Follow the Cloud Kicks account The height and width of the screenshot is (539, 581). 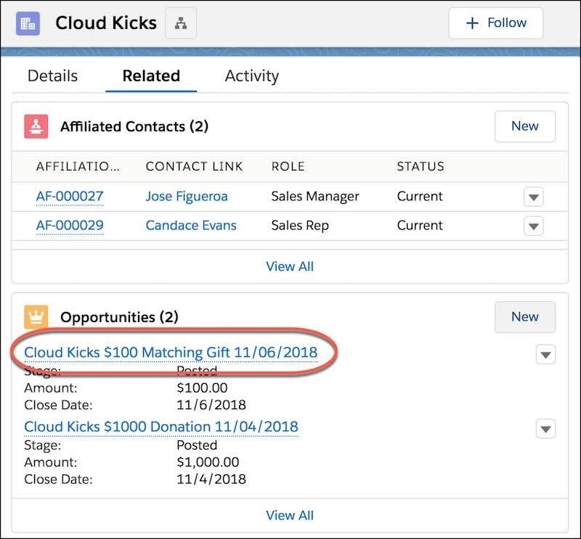tap(495, 22)
